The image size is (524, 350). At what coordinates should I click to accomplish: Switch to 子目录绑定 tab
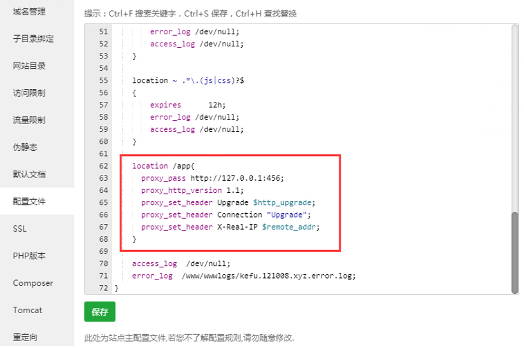[x=33, y=39]
